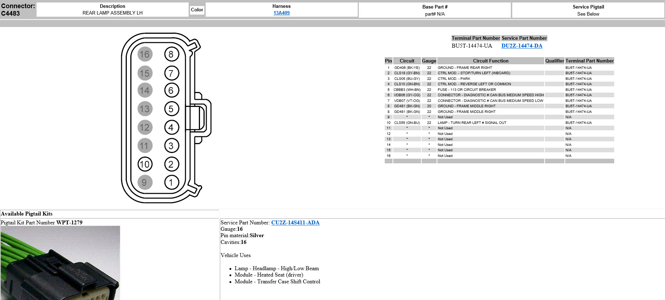Screen dimensions: 665x300
Task: Select row for circuit GD406 (BK-YE)
Action: pos(407,68)
